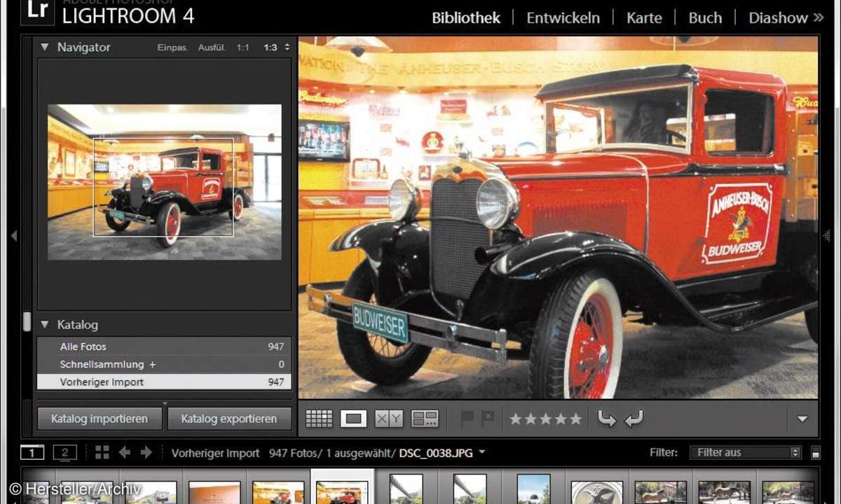Set five-star rating with last star

click(x=575, y=419)
